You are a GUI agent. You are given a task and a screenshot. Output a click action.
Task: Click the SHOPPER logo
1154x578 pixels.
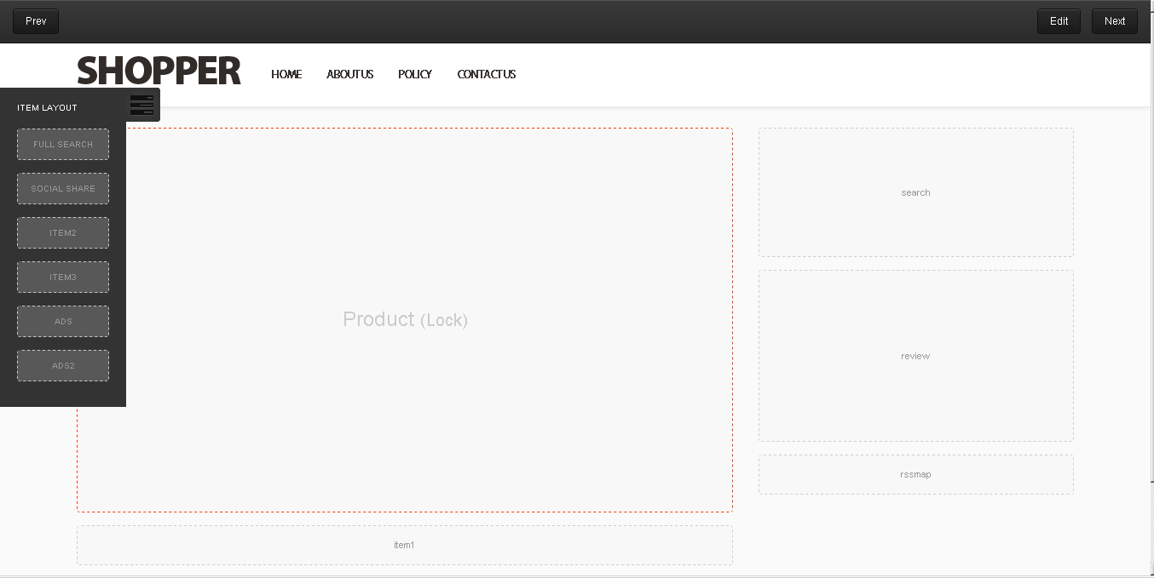[159, 71]
